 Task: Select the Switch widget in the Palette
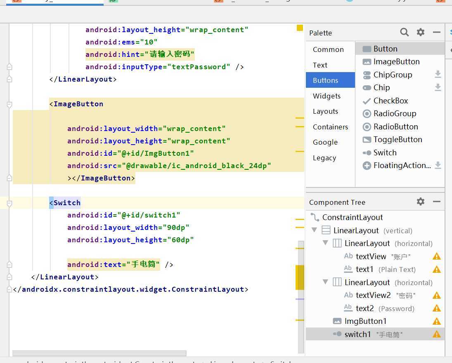pyautogui.click(x=400, y=152)
